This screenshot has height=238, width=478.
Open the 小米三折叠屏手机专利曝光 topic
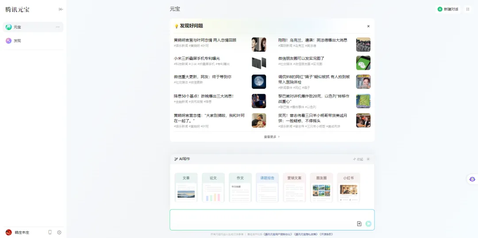(x=197, y=58)
